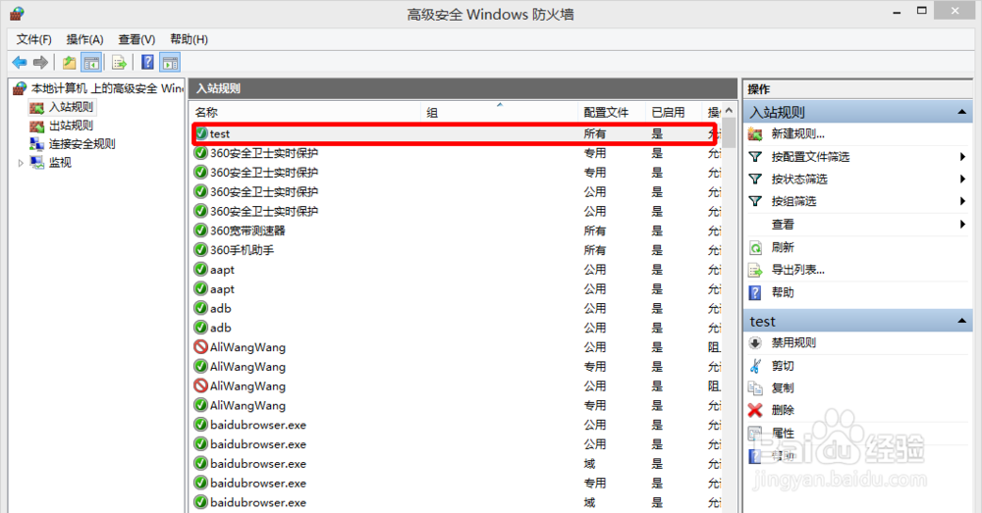Sort by the 名称 column header
982x513 pixels.
(305, 113)
